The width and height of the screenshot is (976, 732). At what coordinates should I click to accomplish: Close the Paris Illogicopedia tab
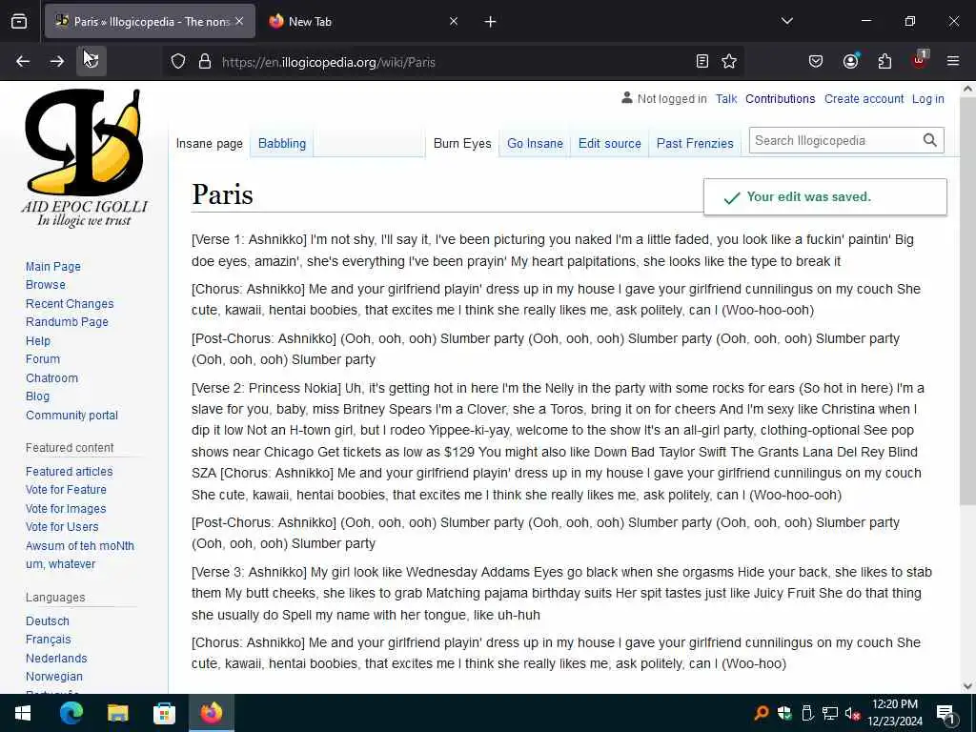[x=239, y=21]
